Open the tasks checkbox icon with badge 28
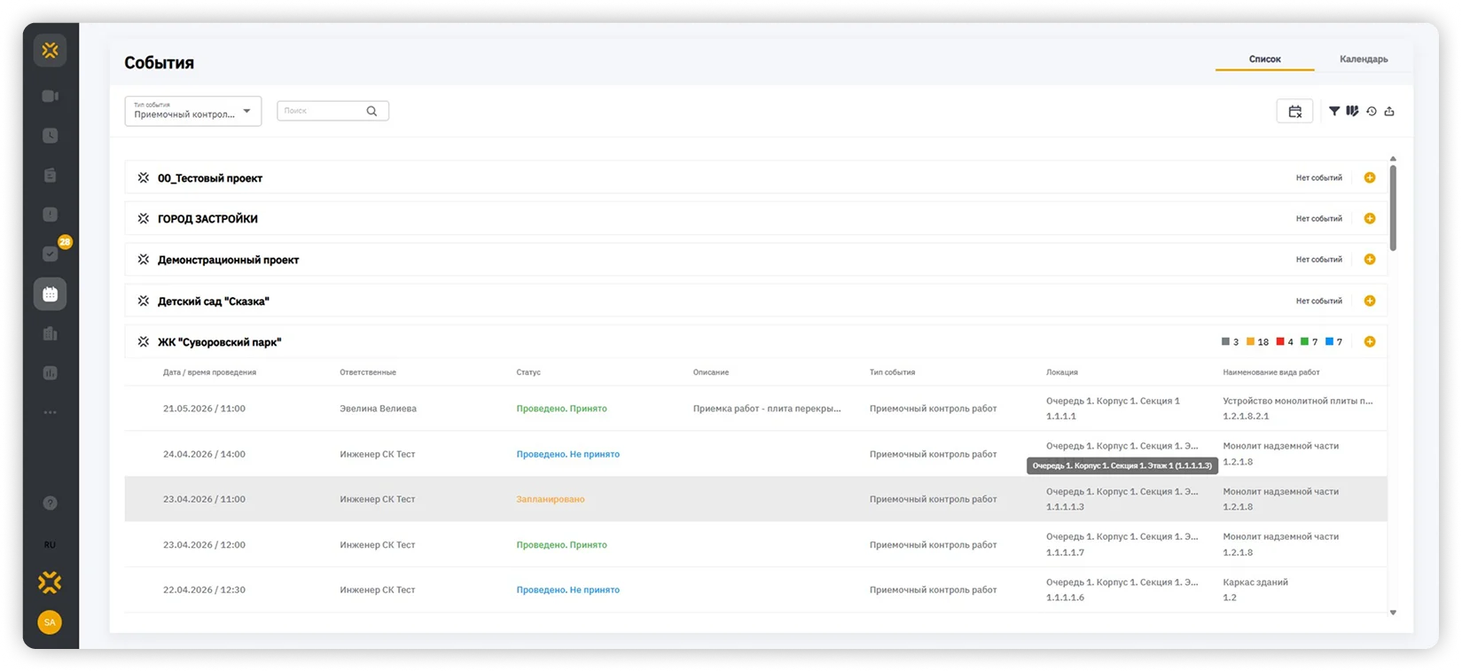The height and width of the screenshot is (672, 1462). click(x=50, y=254)
